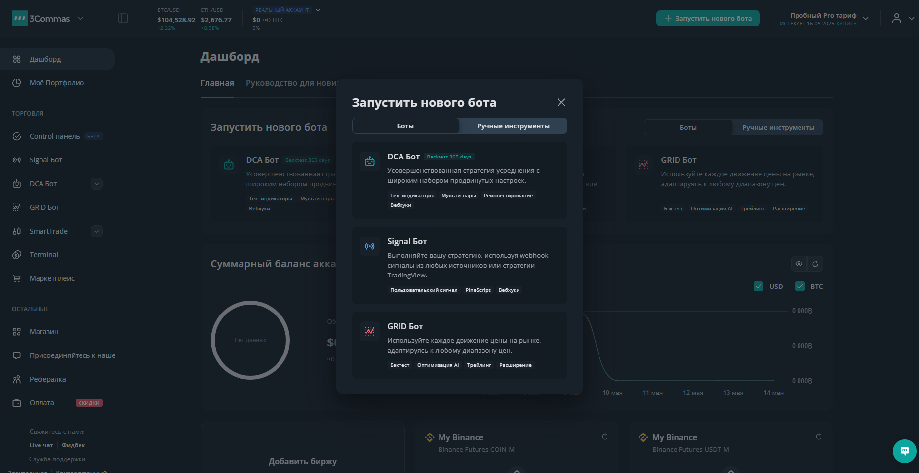Switch to Руководство для новичков tab

pos(291,83)
